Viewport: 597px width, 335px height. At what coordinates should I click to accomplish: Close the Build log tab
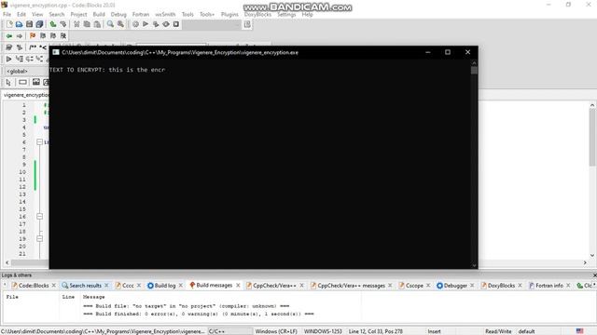pos(180,286)
